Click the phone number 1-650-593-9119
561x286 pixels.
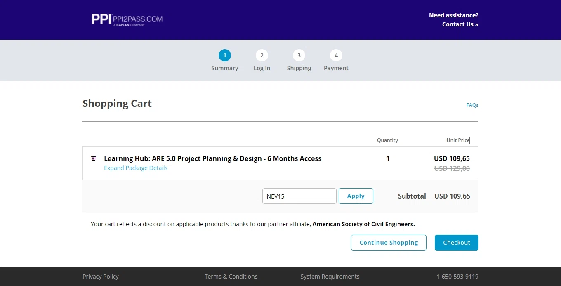(x=457, y=277)
